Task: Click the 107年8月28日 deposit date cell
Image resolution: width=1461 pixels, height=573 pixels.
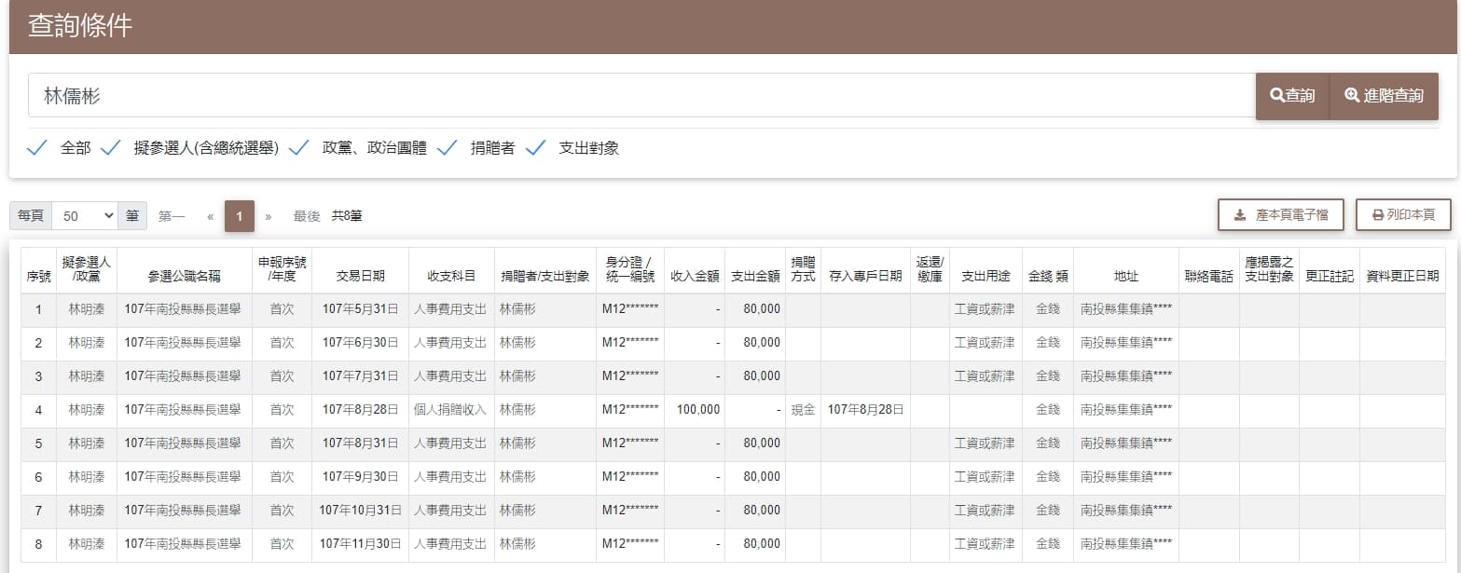Action: click(866, 410)
